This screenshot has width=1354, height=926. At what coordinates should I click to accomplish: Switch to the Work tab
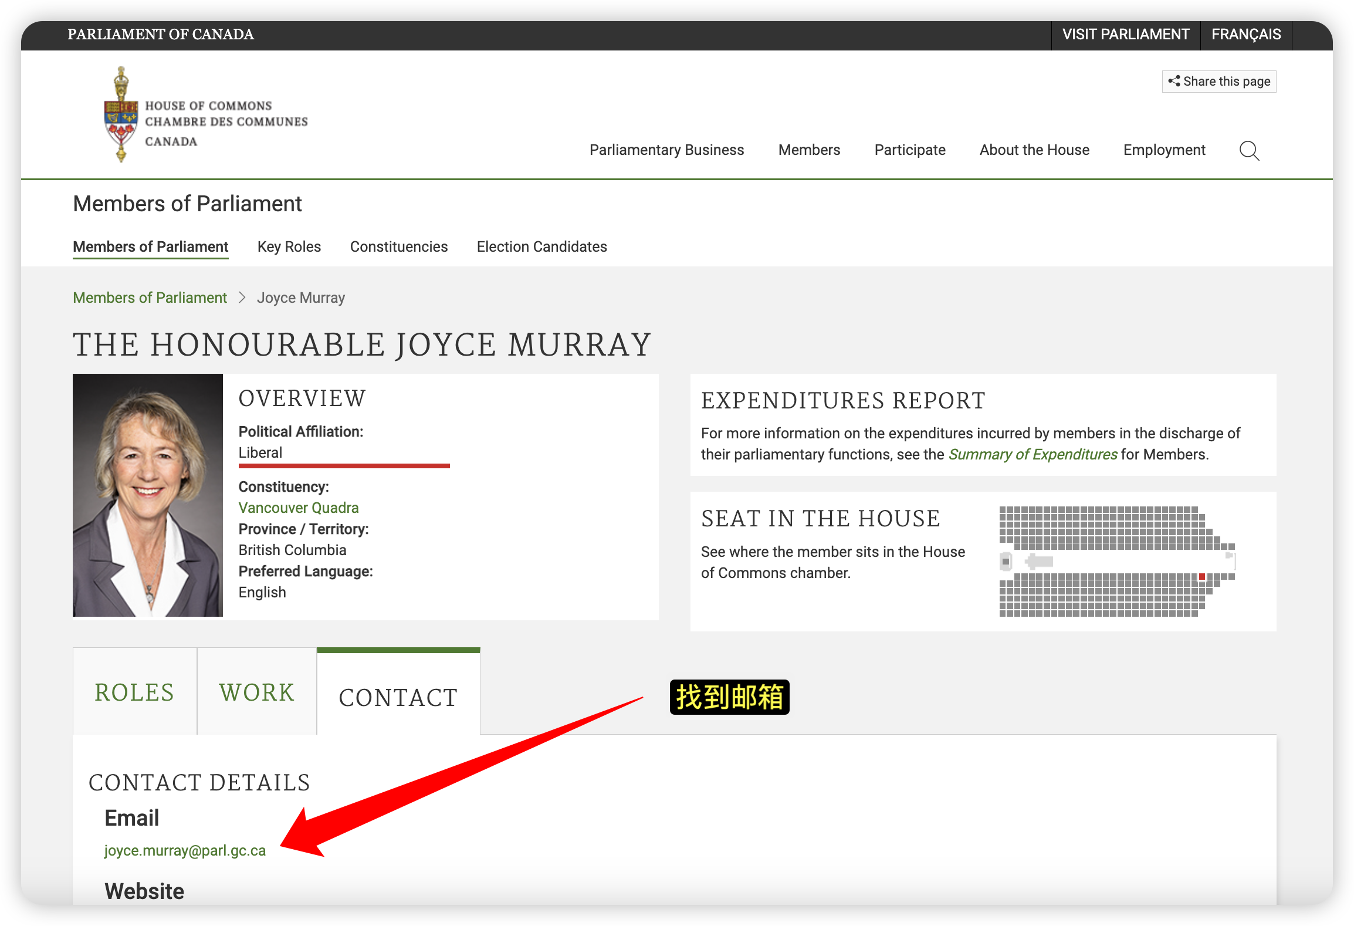coord(257,692)
